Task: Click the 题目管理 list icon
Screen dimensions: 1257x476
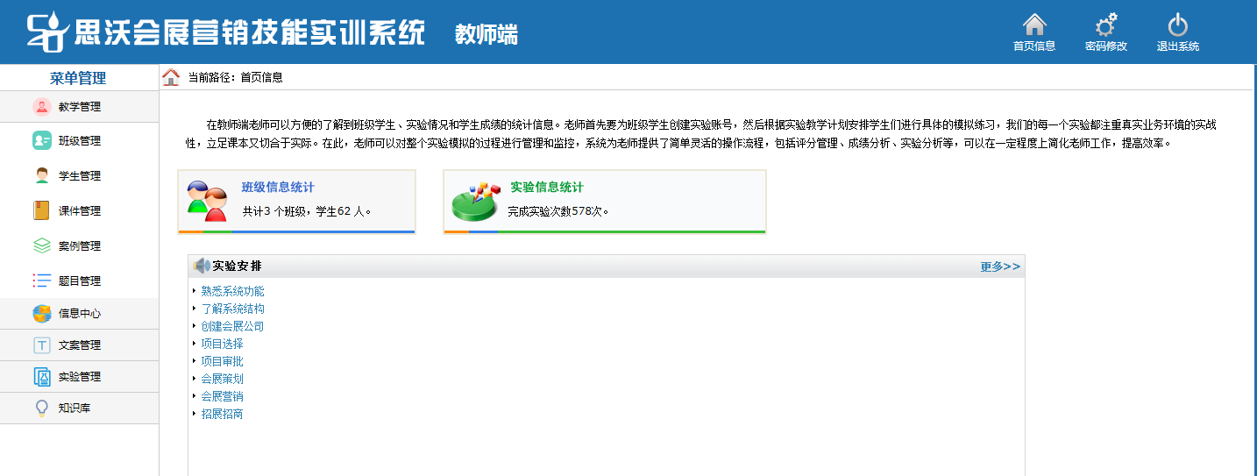Action: [x=41, y=281]
